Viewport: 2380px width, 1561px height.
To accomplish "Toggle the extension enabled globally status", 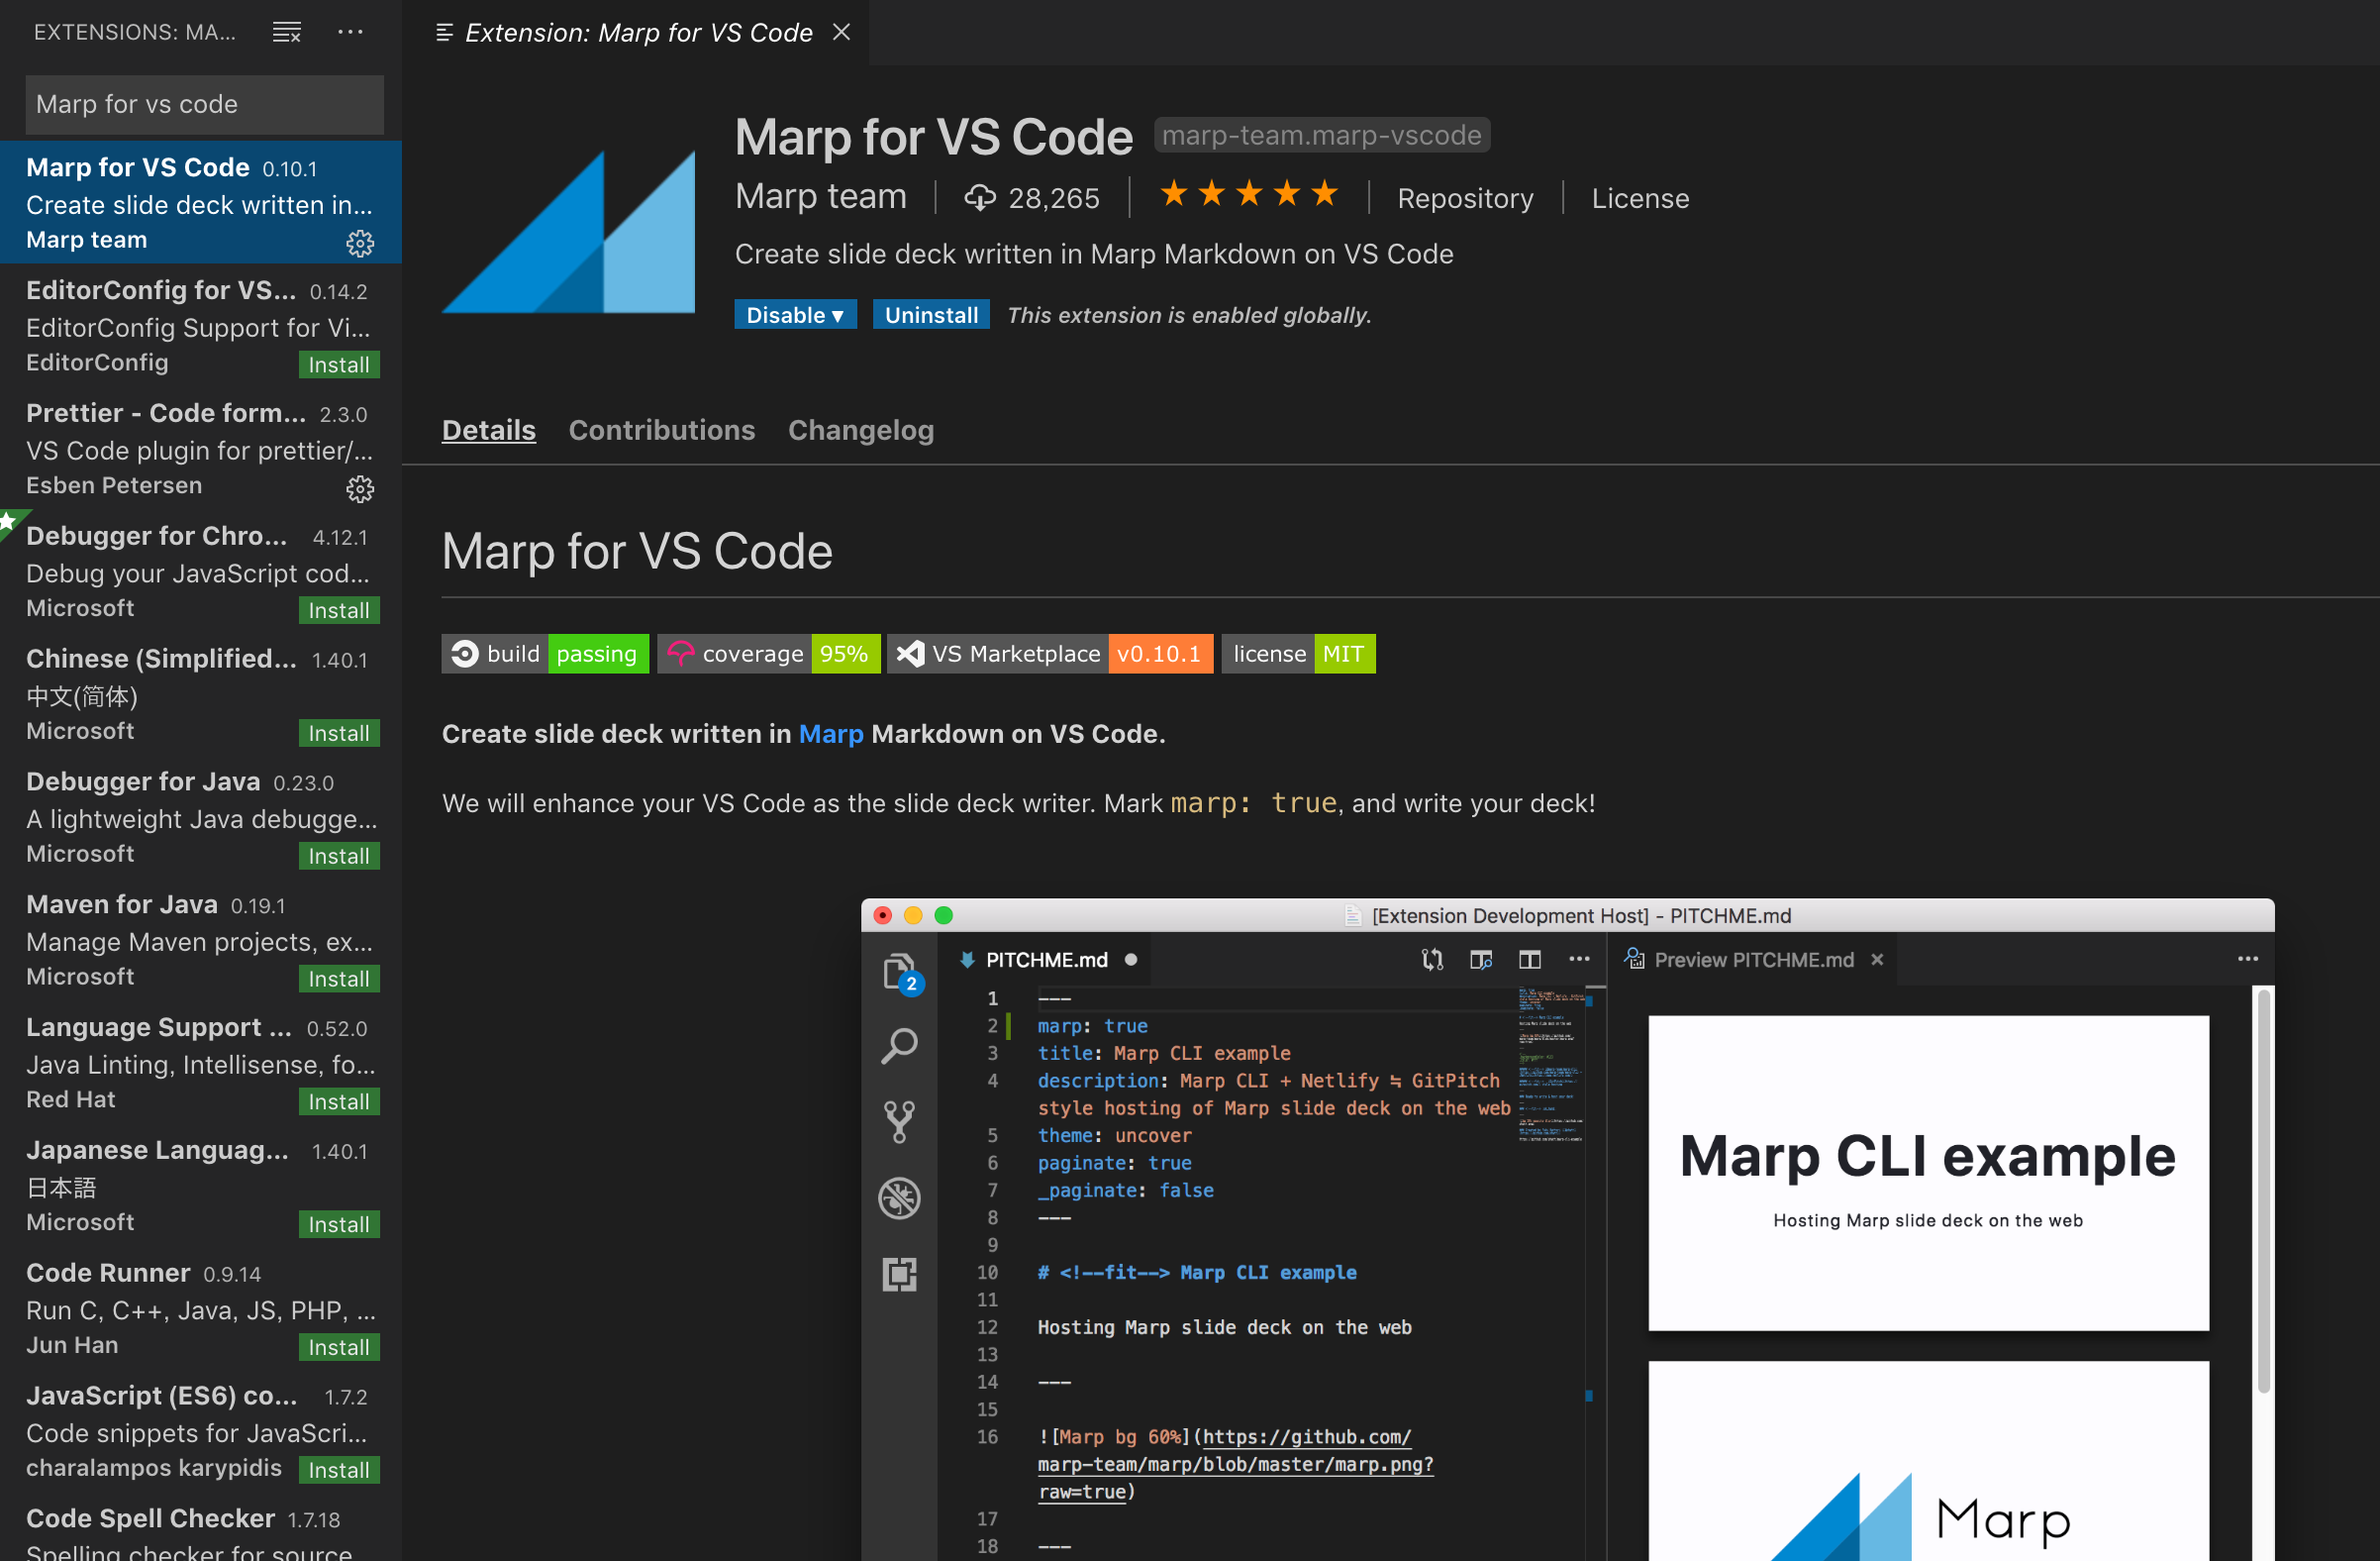I will (792, 315).
